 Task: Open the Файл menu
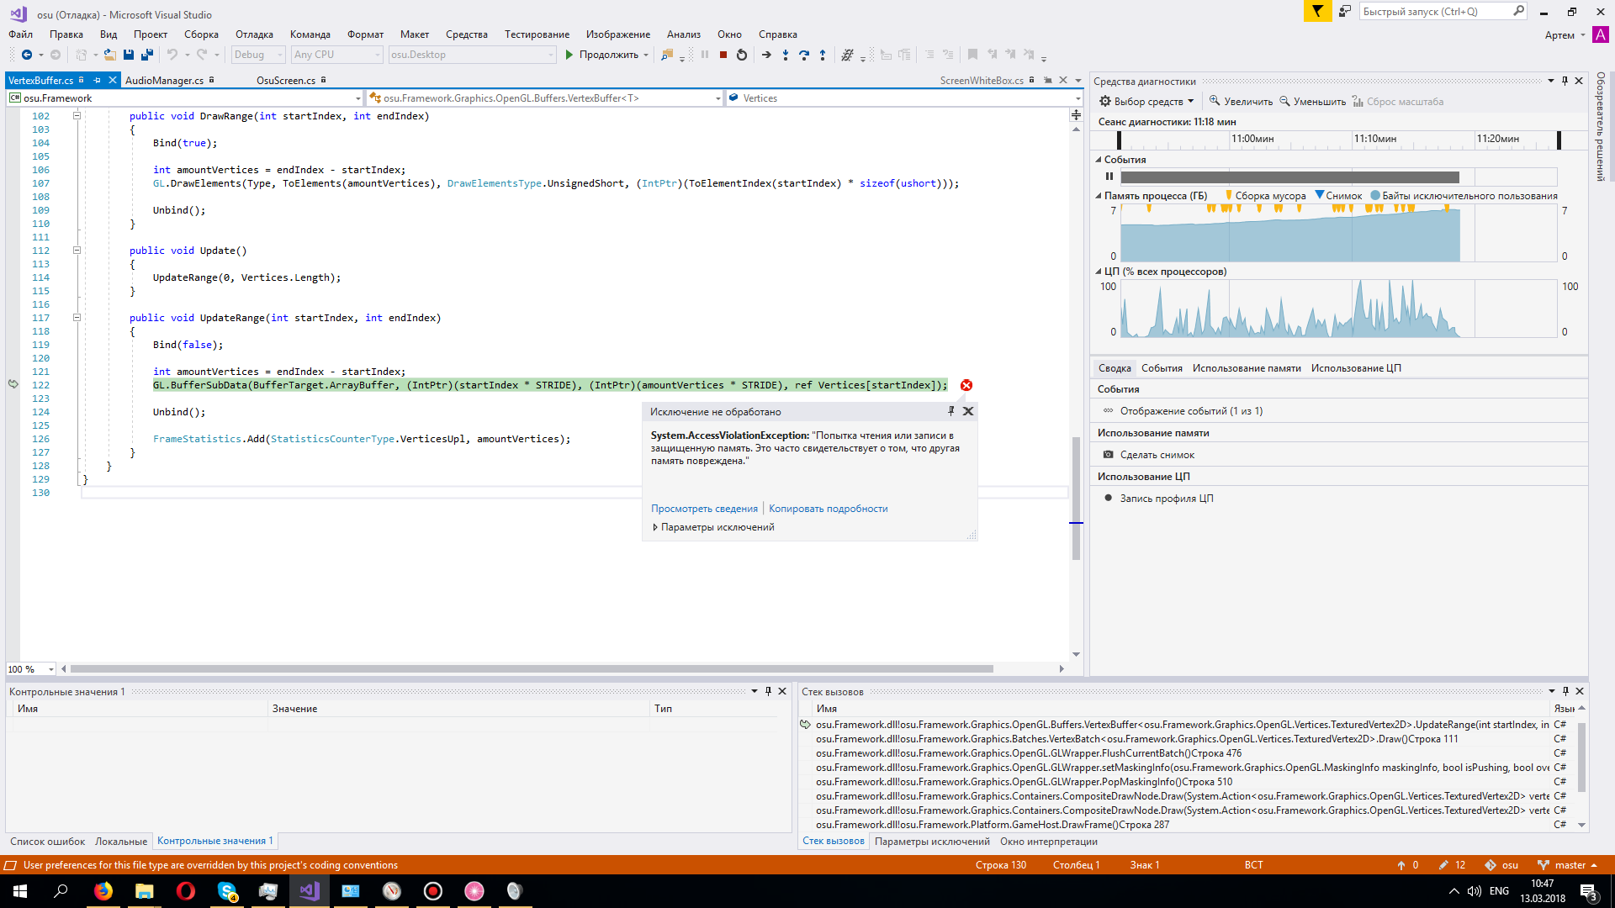pyautogui.click(x=20, y=34)
